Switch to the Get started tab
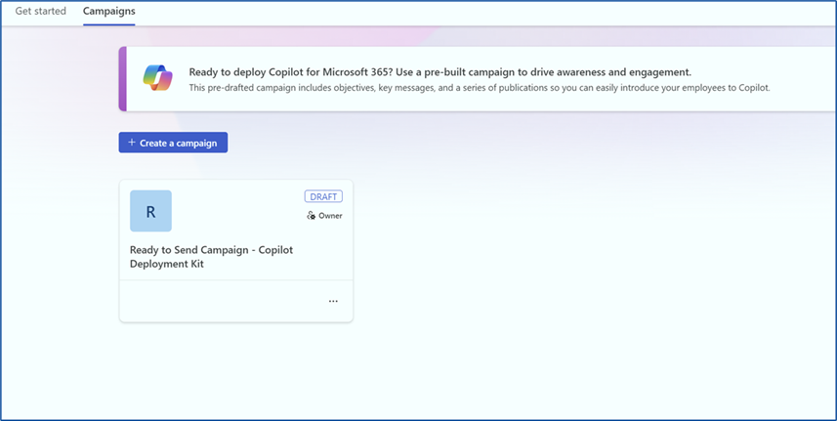This screenshot has height=421, width=837. click(41, 11)
